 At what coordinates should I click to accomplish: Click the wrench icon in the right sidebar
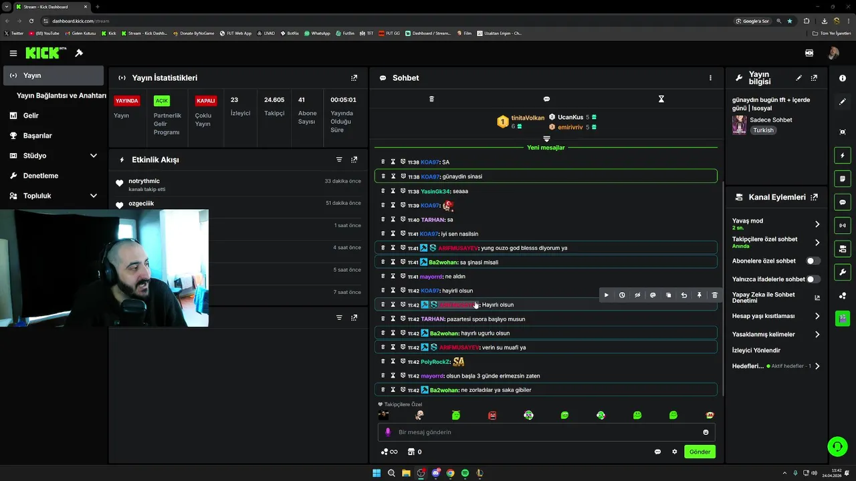pyautogui.click(x=843, y=272)
